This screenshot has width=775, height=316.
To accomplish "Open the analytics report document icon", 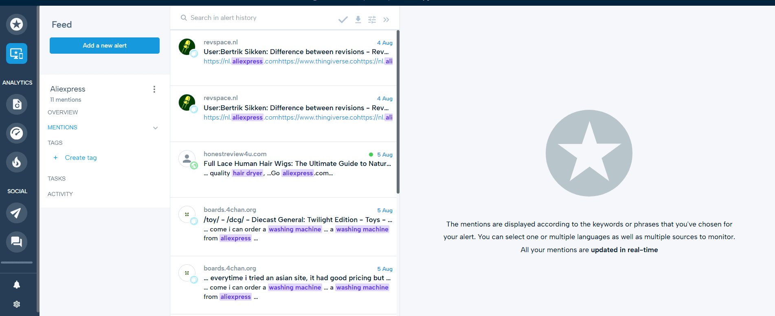I will click(x=17, y=105).
